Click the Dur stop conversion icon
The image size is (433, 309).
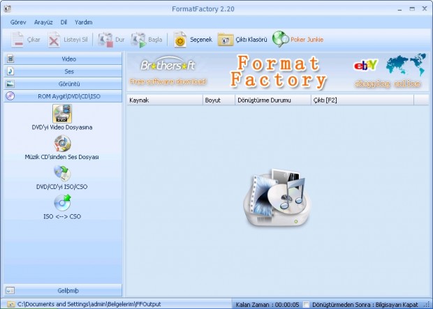click(105, 40)
